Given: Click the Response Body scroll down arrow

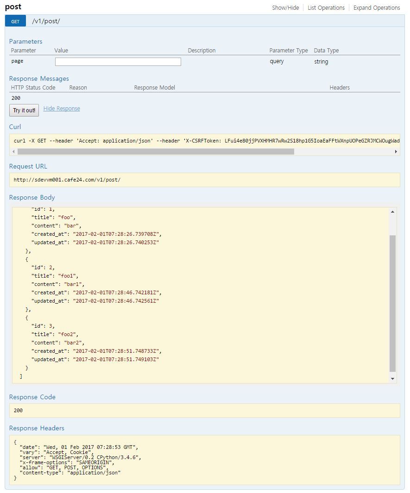Looking at the screenshot, I should pos(393,379).
